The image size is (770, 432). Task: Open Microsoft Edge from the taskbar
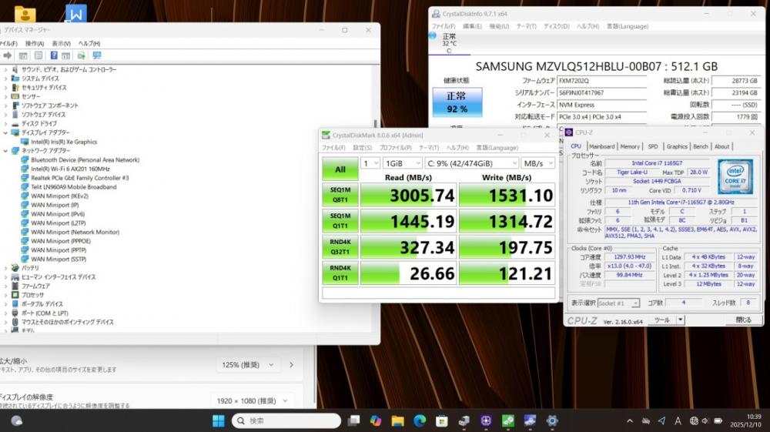click(x=420, y=420)
